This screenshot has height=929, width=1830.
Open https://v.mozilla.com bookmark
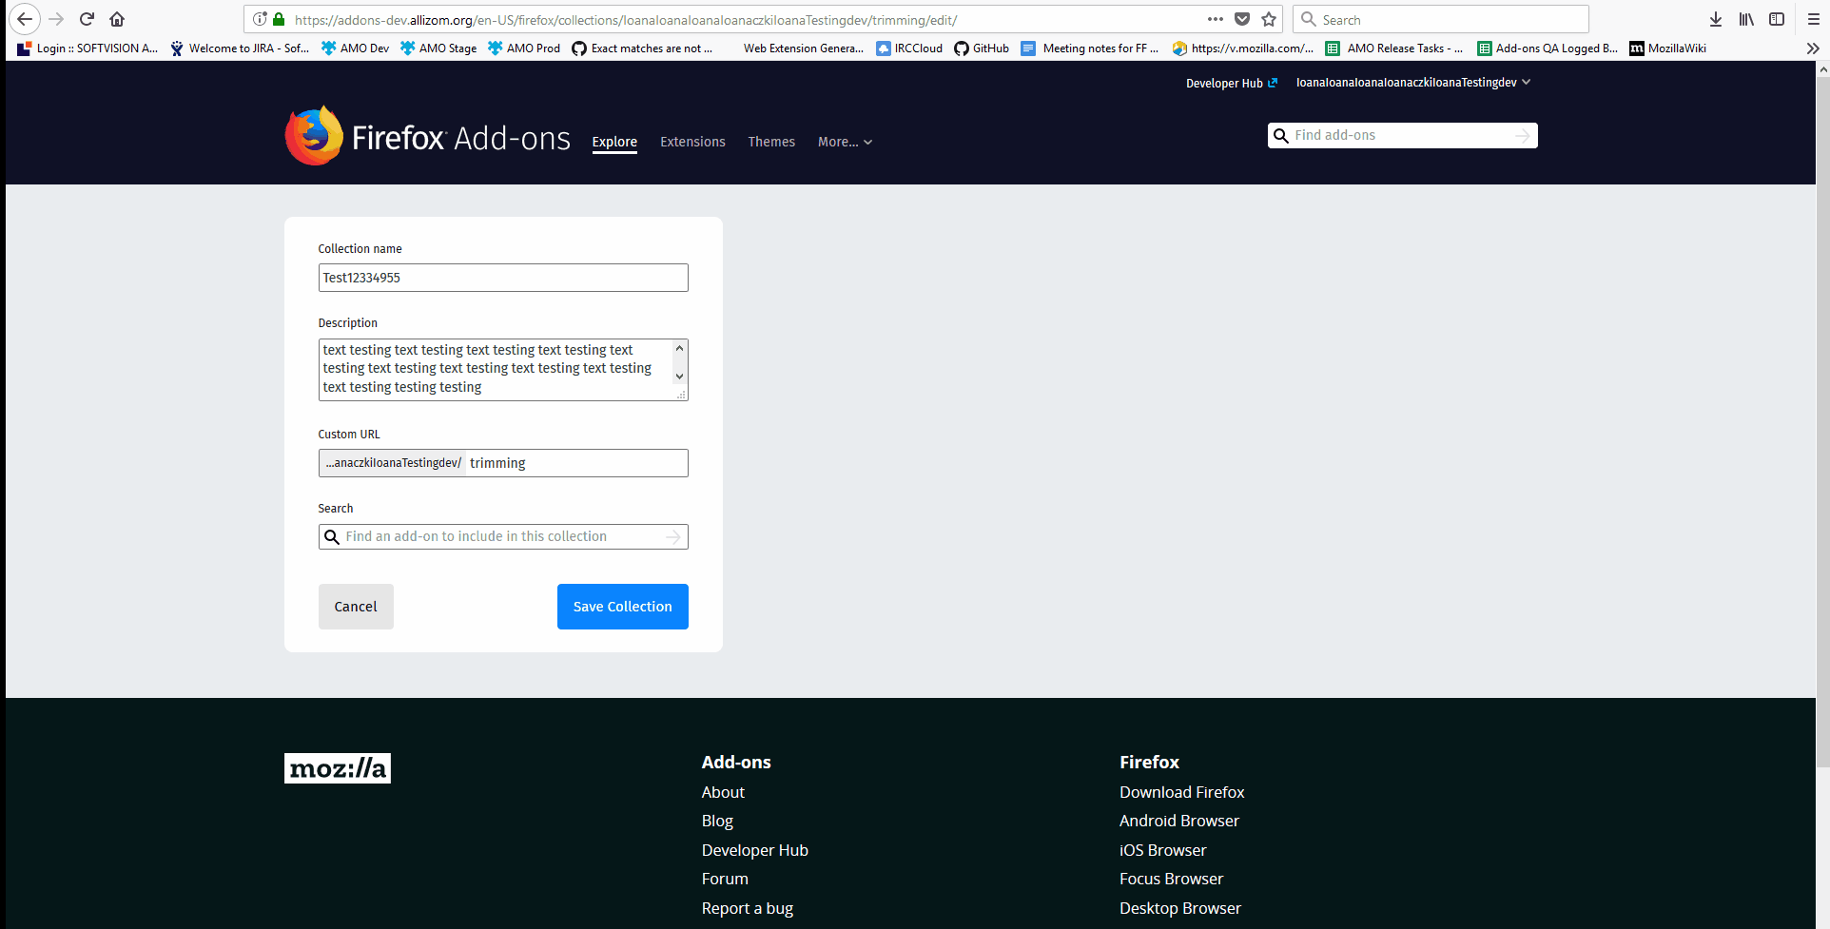coord(1243,48)
